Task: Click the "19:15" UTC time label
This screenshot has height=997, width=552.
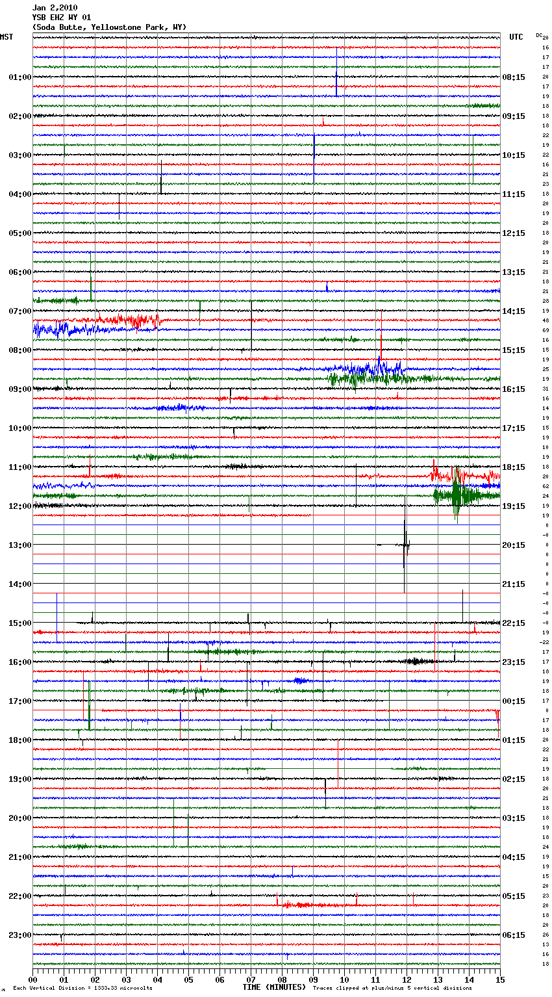Action: click(514, 506)
